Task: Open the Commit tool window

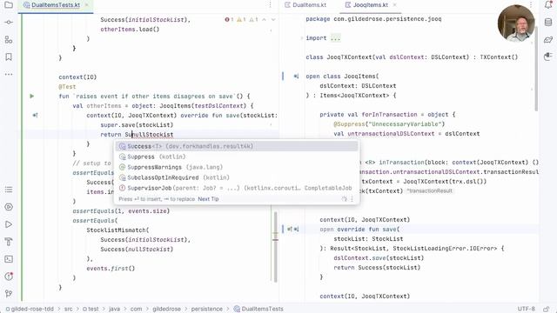Action: [9, 23]
